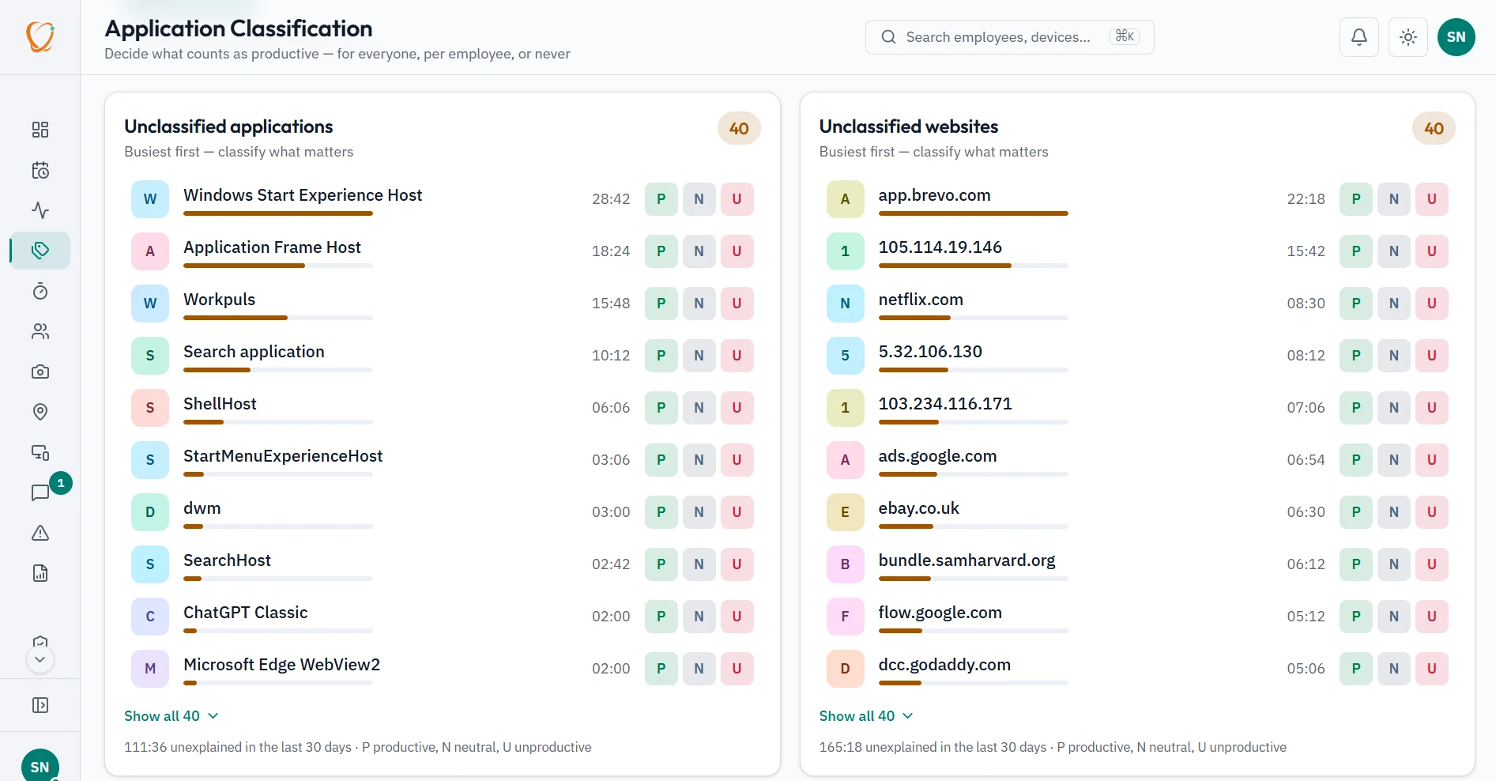This screenshot has width=1496, height=781.
Task: Mark dwm as neutral
Action: pyautogui.click(x=699, y=512)
